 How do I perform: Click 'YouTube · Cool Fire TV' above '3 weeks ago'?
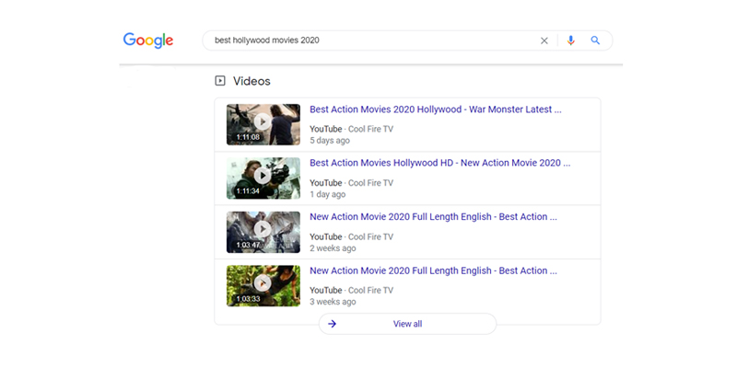[x=352, y=291]
